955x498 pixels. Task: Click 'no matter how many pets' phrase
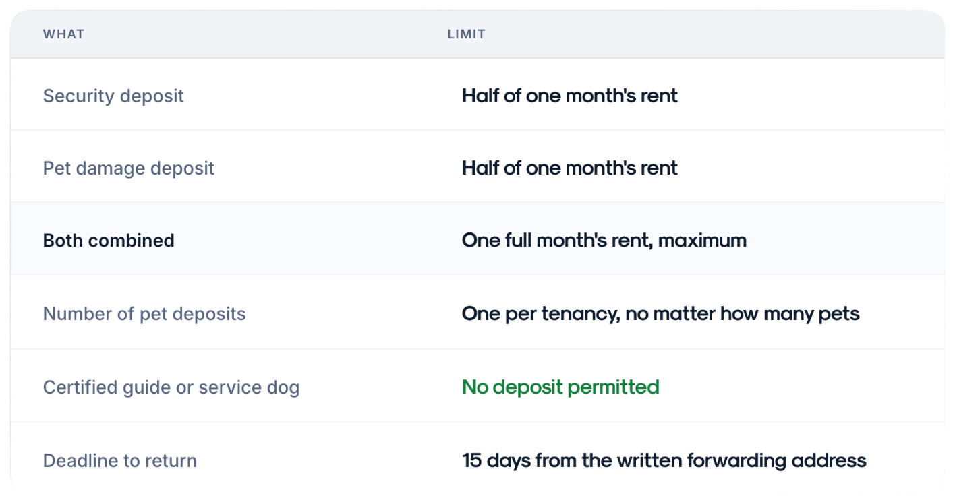(743, 314)
